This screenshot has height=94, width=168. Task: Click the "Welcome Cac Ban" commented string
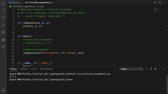click(x=72, y=13)
